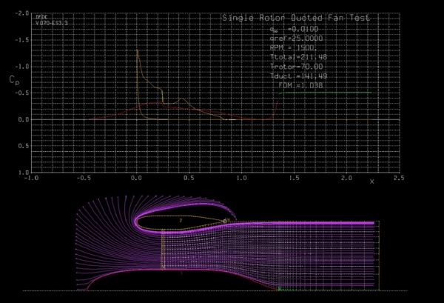Click the Cp axis label

tap(14, 80)
